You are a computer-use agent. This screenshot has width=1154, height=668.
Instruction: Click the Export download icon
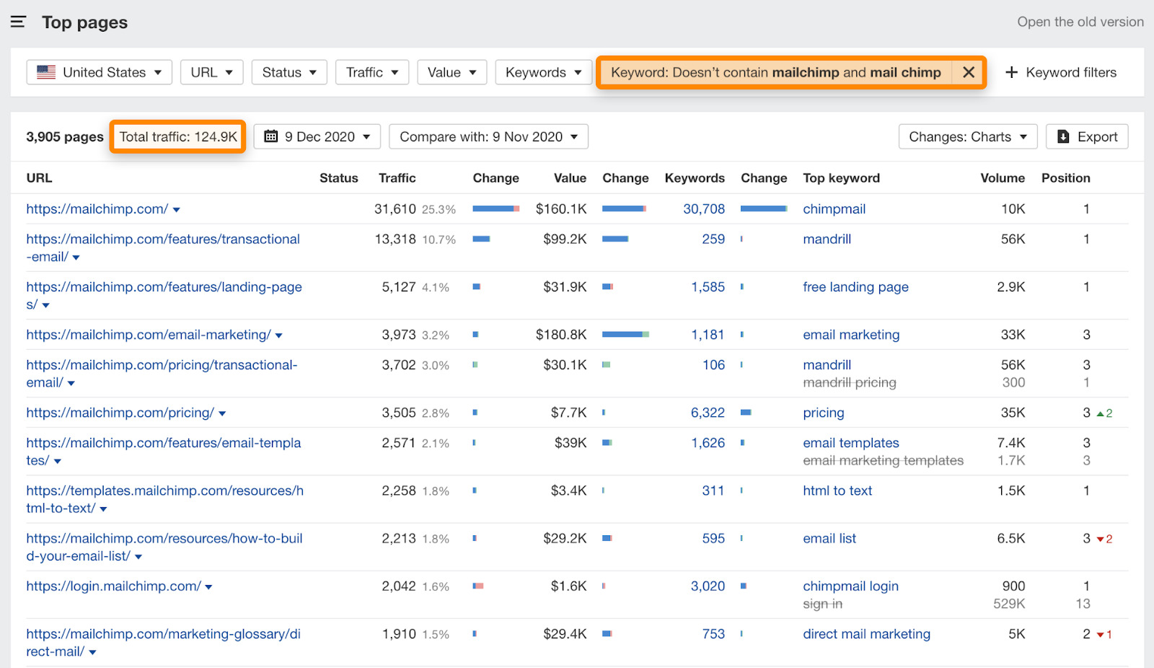1063,136
